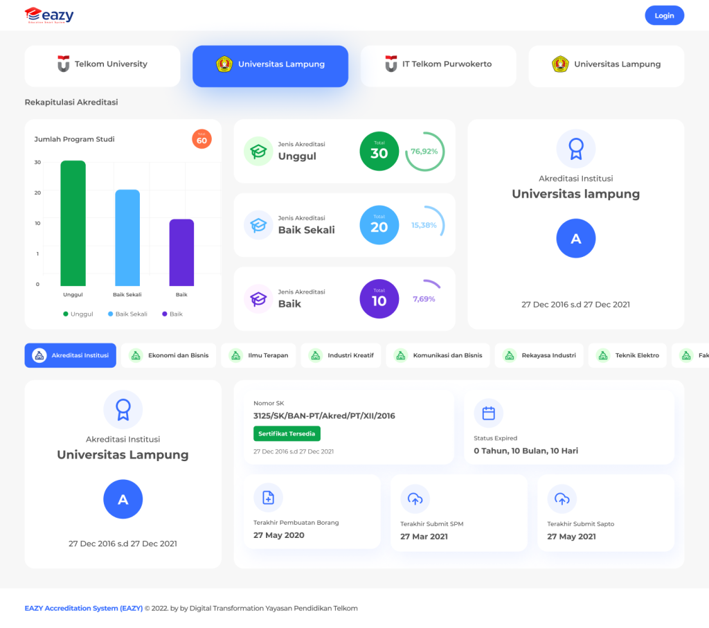The image size is (709, 628).
Task: Toggle the Baik Sekali legend item
Action: tap(127, 314)
